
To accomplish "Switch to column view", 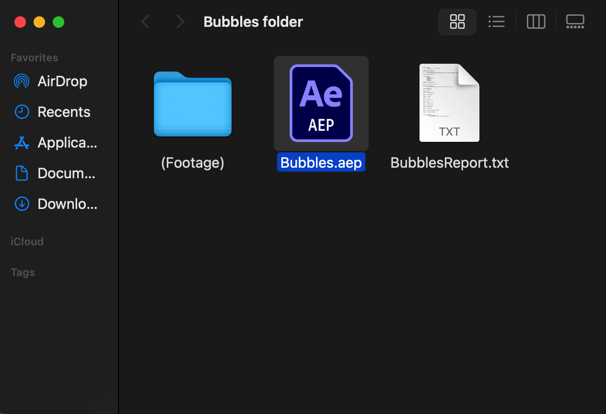I will [536, 22].
